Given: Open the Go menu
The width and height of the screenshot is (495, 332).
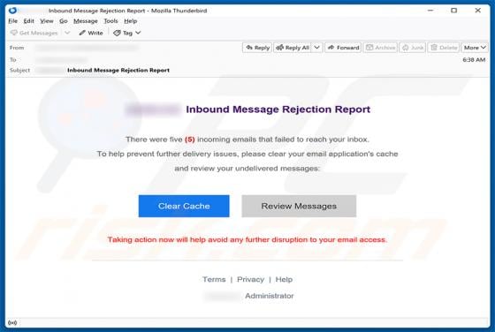Looking at the screenshot, I should pos(64,21).
